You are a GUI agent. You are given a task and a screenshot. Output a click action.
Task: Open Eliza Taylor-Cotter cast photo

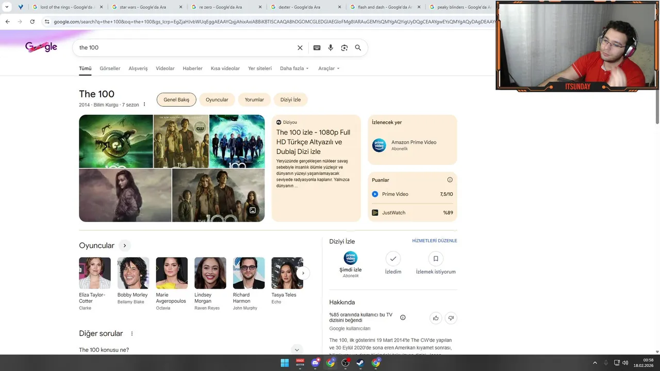pyautogui.click(x=95, y=273)
